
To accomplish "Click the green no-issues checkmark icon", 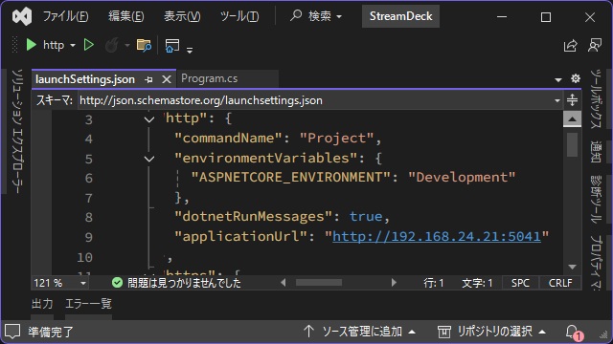I will 117,283.
